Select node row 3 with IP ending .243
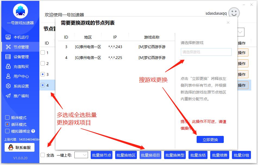The height and width of the screenshot is (165, 258). pos(115,47)
